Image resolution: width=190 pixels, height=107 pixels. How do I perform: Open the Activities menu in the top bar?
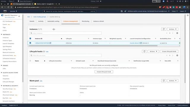[3, 1]
